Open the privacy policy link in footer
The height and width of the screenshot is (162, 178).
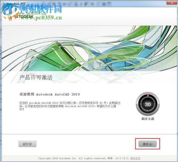[x=135, y=158]
